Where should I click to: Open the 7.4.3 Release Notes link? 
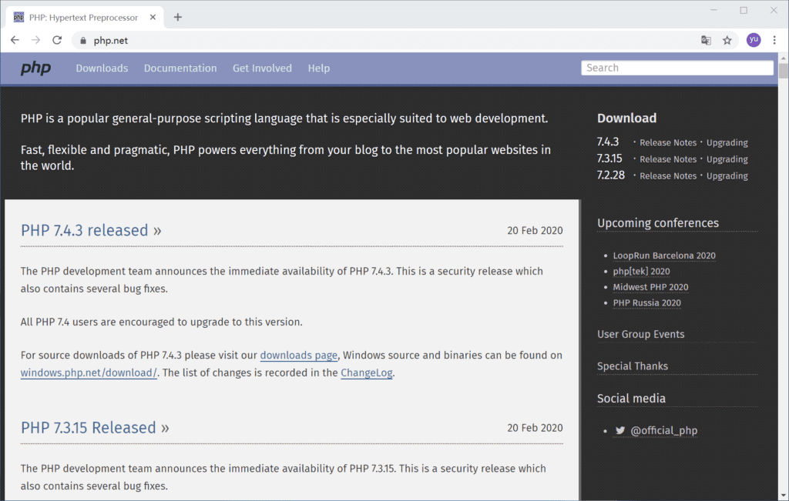pos(667,142)
